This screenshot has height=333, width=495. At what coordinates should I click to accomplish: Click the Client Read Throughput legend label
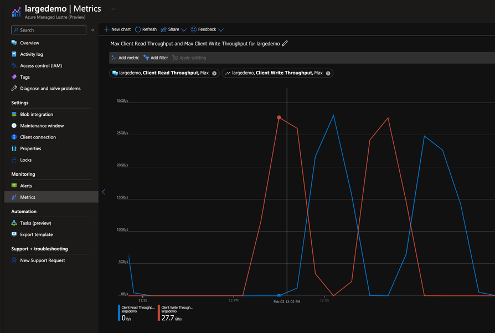[x=138, y=308]
